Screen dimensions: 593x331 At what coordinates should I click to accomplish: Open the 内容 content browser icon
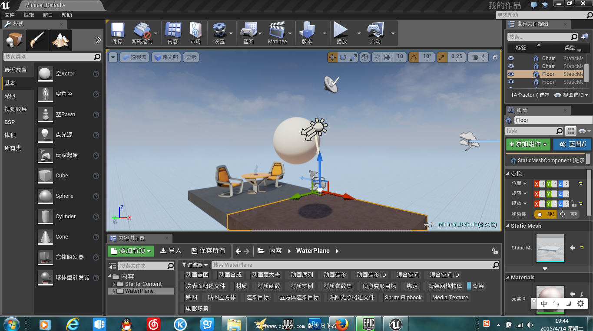(173, 33)
